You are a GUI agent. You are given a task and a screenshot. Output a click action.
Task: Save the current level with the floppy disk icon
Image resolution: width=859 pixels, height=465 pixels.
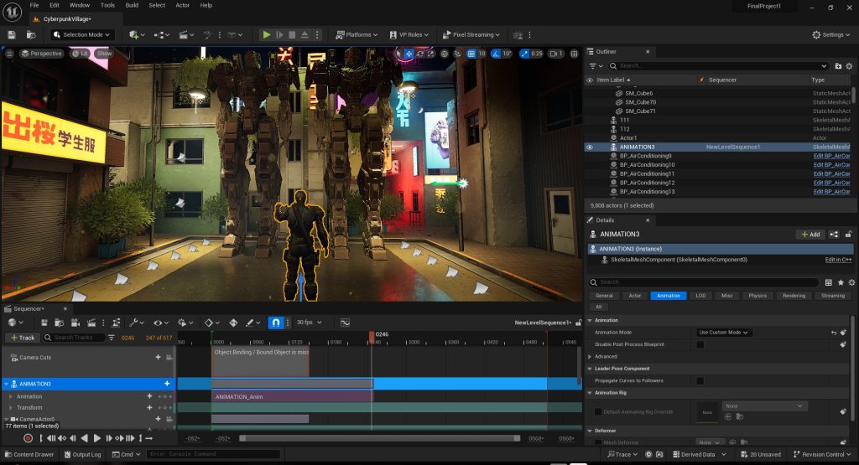(12, 34)
